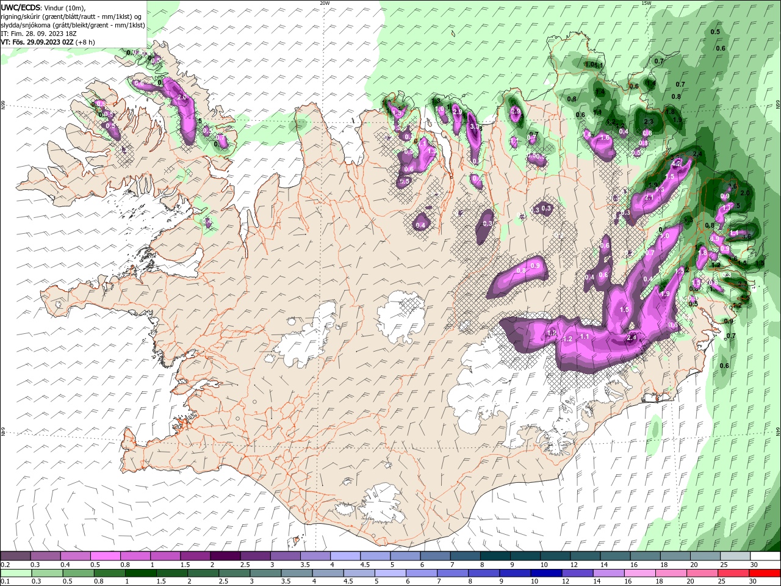
Task: Click the 'Vindur (10m),' header text
Action: click(x=65, y=7)
